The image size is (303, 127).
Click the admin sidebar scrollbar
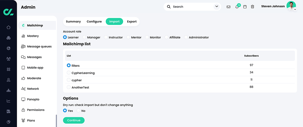[x=57, y=121]
